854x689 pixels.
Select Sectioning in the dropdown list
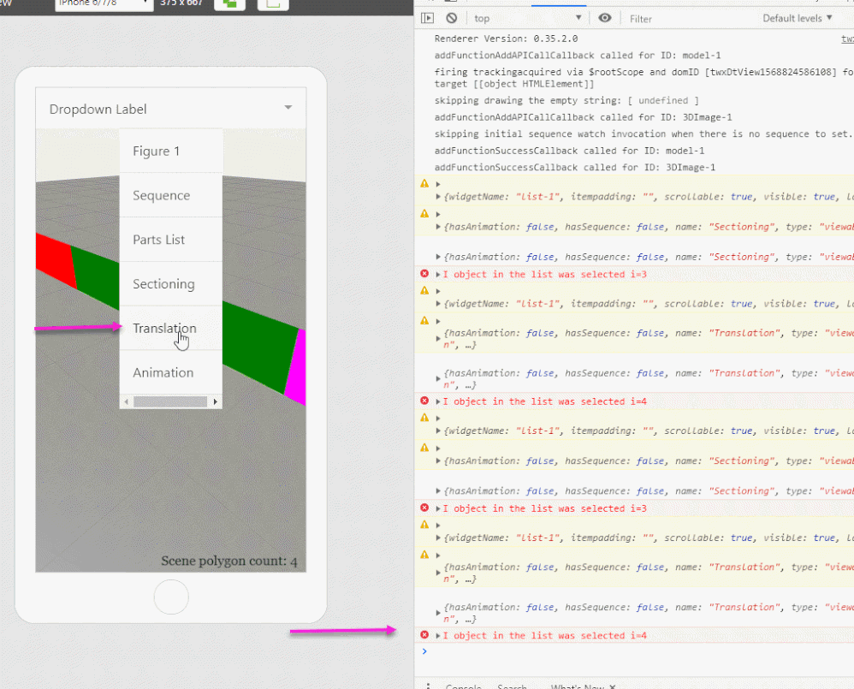coord(163,284)
